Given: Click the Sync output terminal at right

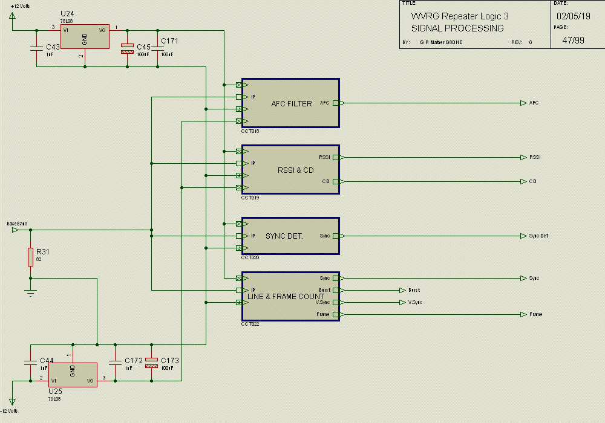Looking at the screenshot, I should (x=523, y=278).
